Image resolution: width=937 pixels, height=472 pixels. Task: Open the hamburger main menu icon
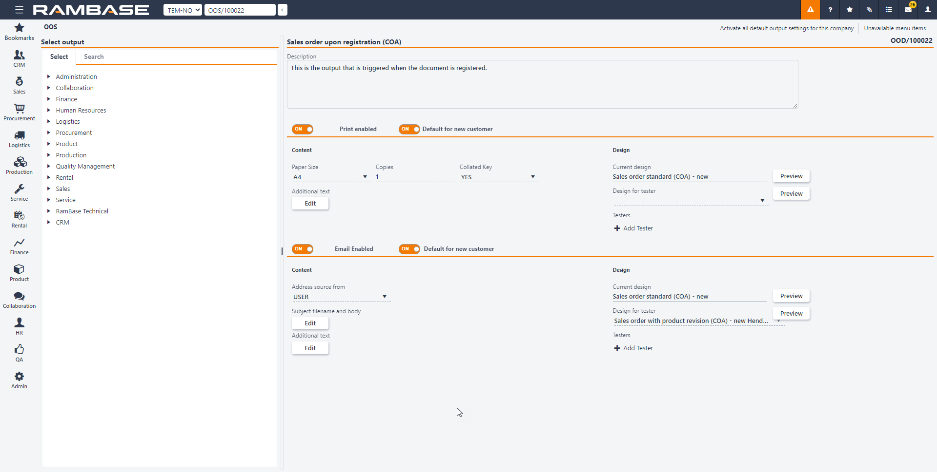[x=19, y=10]
